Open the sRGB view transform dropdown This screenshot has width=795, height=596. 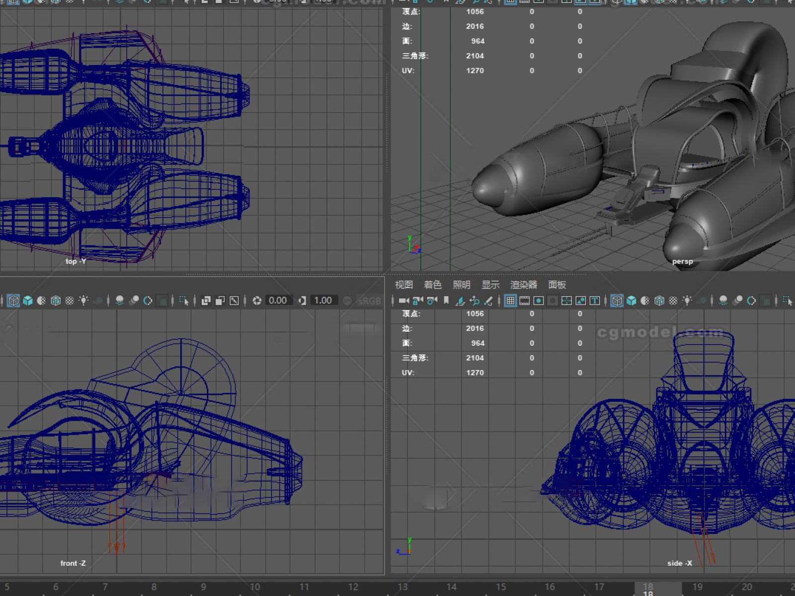[x=370, y=301]
